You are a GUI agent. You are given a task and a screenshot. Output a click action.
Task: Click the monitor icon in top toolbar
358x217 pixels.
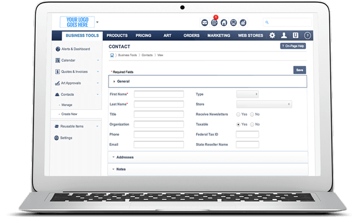tap(234, 23)
